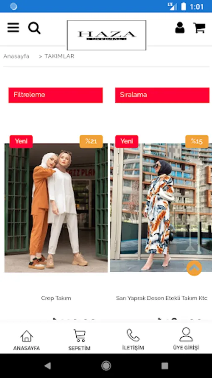Open the user account icon in header

[x=180, y=28]
